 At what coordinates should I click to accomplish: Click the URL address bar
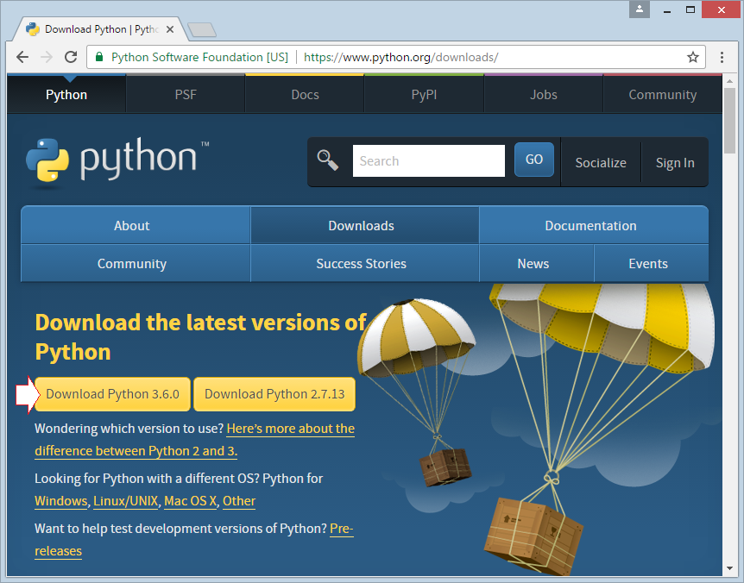pyautogui.click(x=395, y=58)
